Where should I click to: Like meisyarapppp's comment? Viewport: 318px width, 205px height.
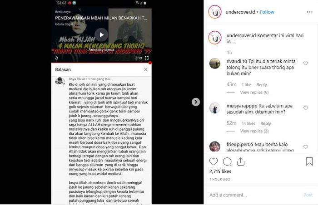coord(305,108)
